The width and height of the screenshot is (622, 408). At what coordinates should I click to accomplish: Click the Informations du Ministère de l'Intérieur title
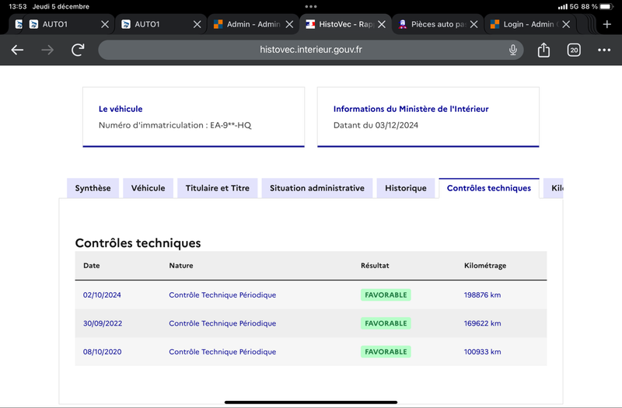tap(411, 109)
